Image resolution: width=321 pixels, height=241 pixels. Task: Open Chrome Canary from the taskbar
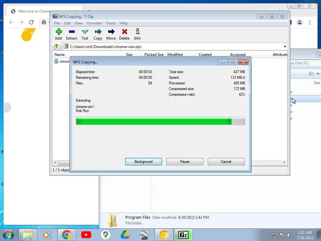[x=164, y=235]
